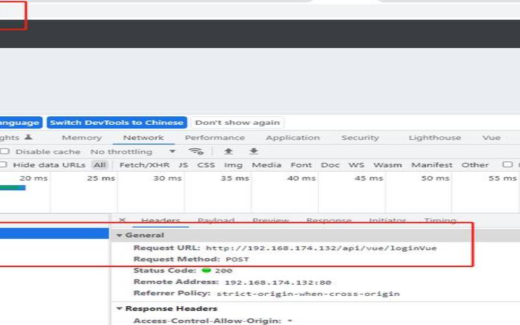Enable the Disable cache checkbox
520x325 pixels.
tap(5, 151)
